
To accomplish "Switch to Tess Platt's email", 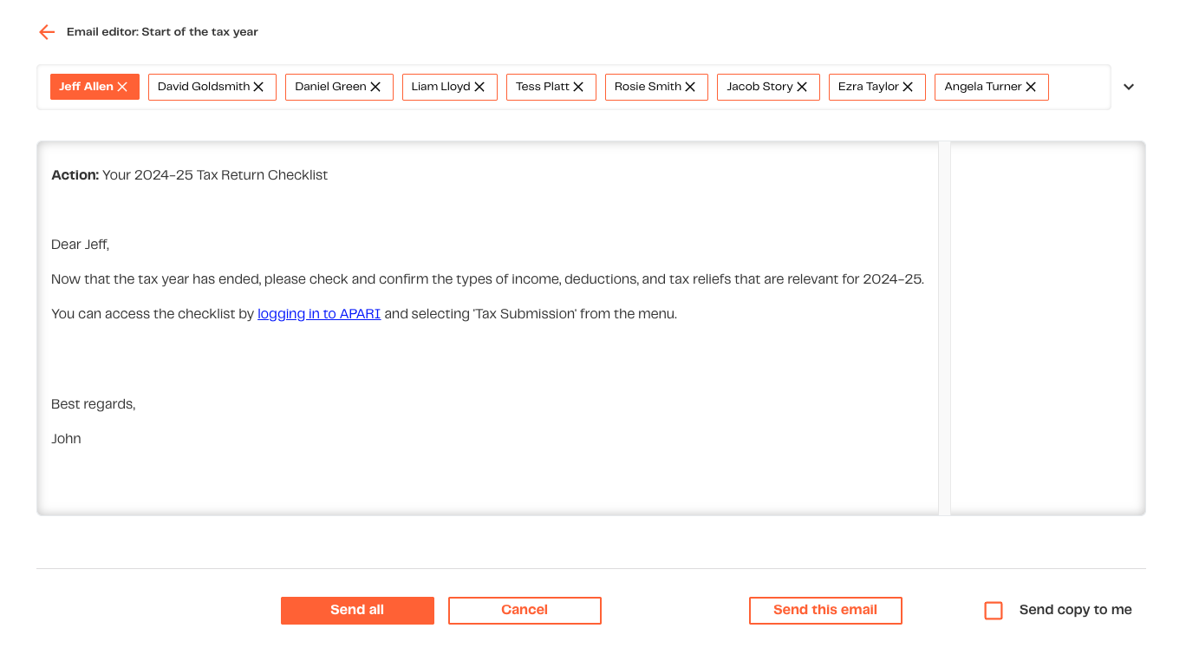I will click(x=542, y=87).
